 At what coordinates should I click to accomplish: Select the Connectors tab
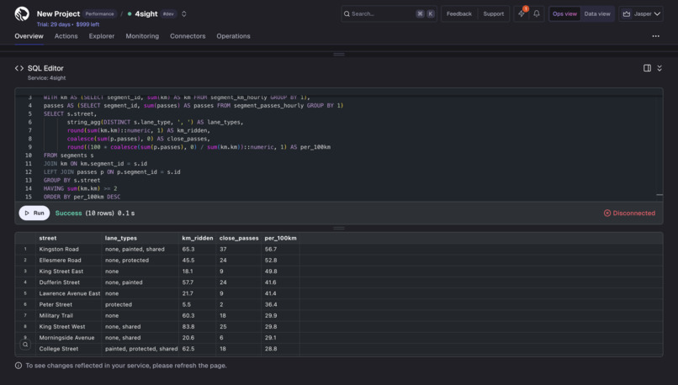188,36
